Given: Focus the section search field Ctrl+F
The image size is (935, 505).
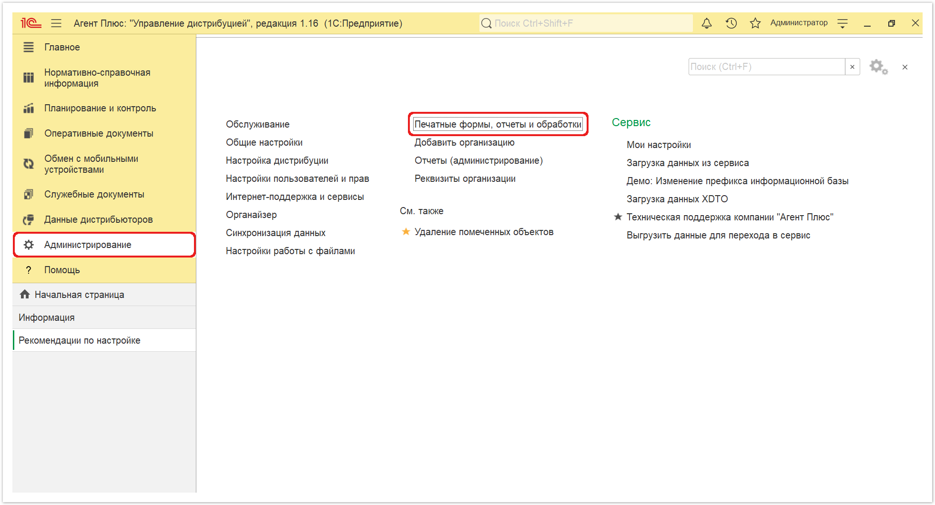Looking at the screenshot, I should (x=767, y=67).
